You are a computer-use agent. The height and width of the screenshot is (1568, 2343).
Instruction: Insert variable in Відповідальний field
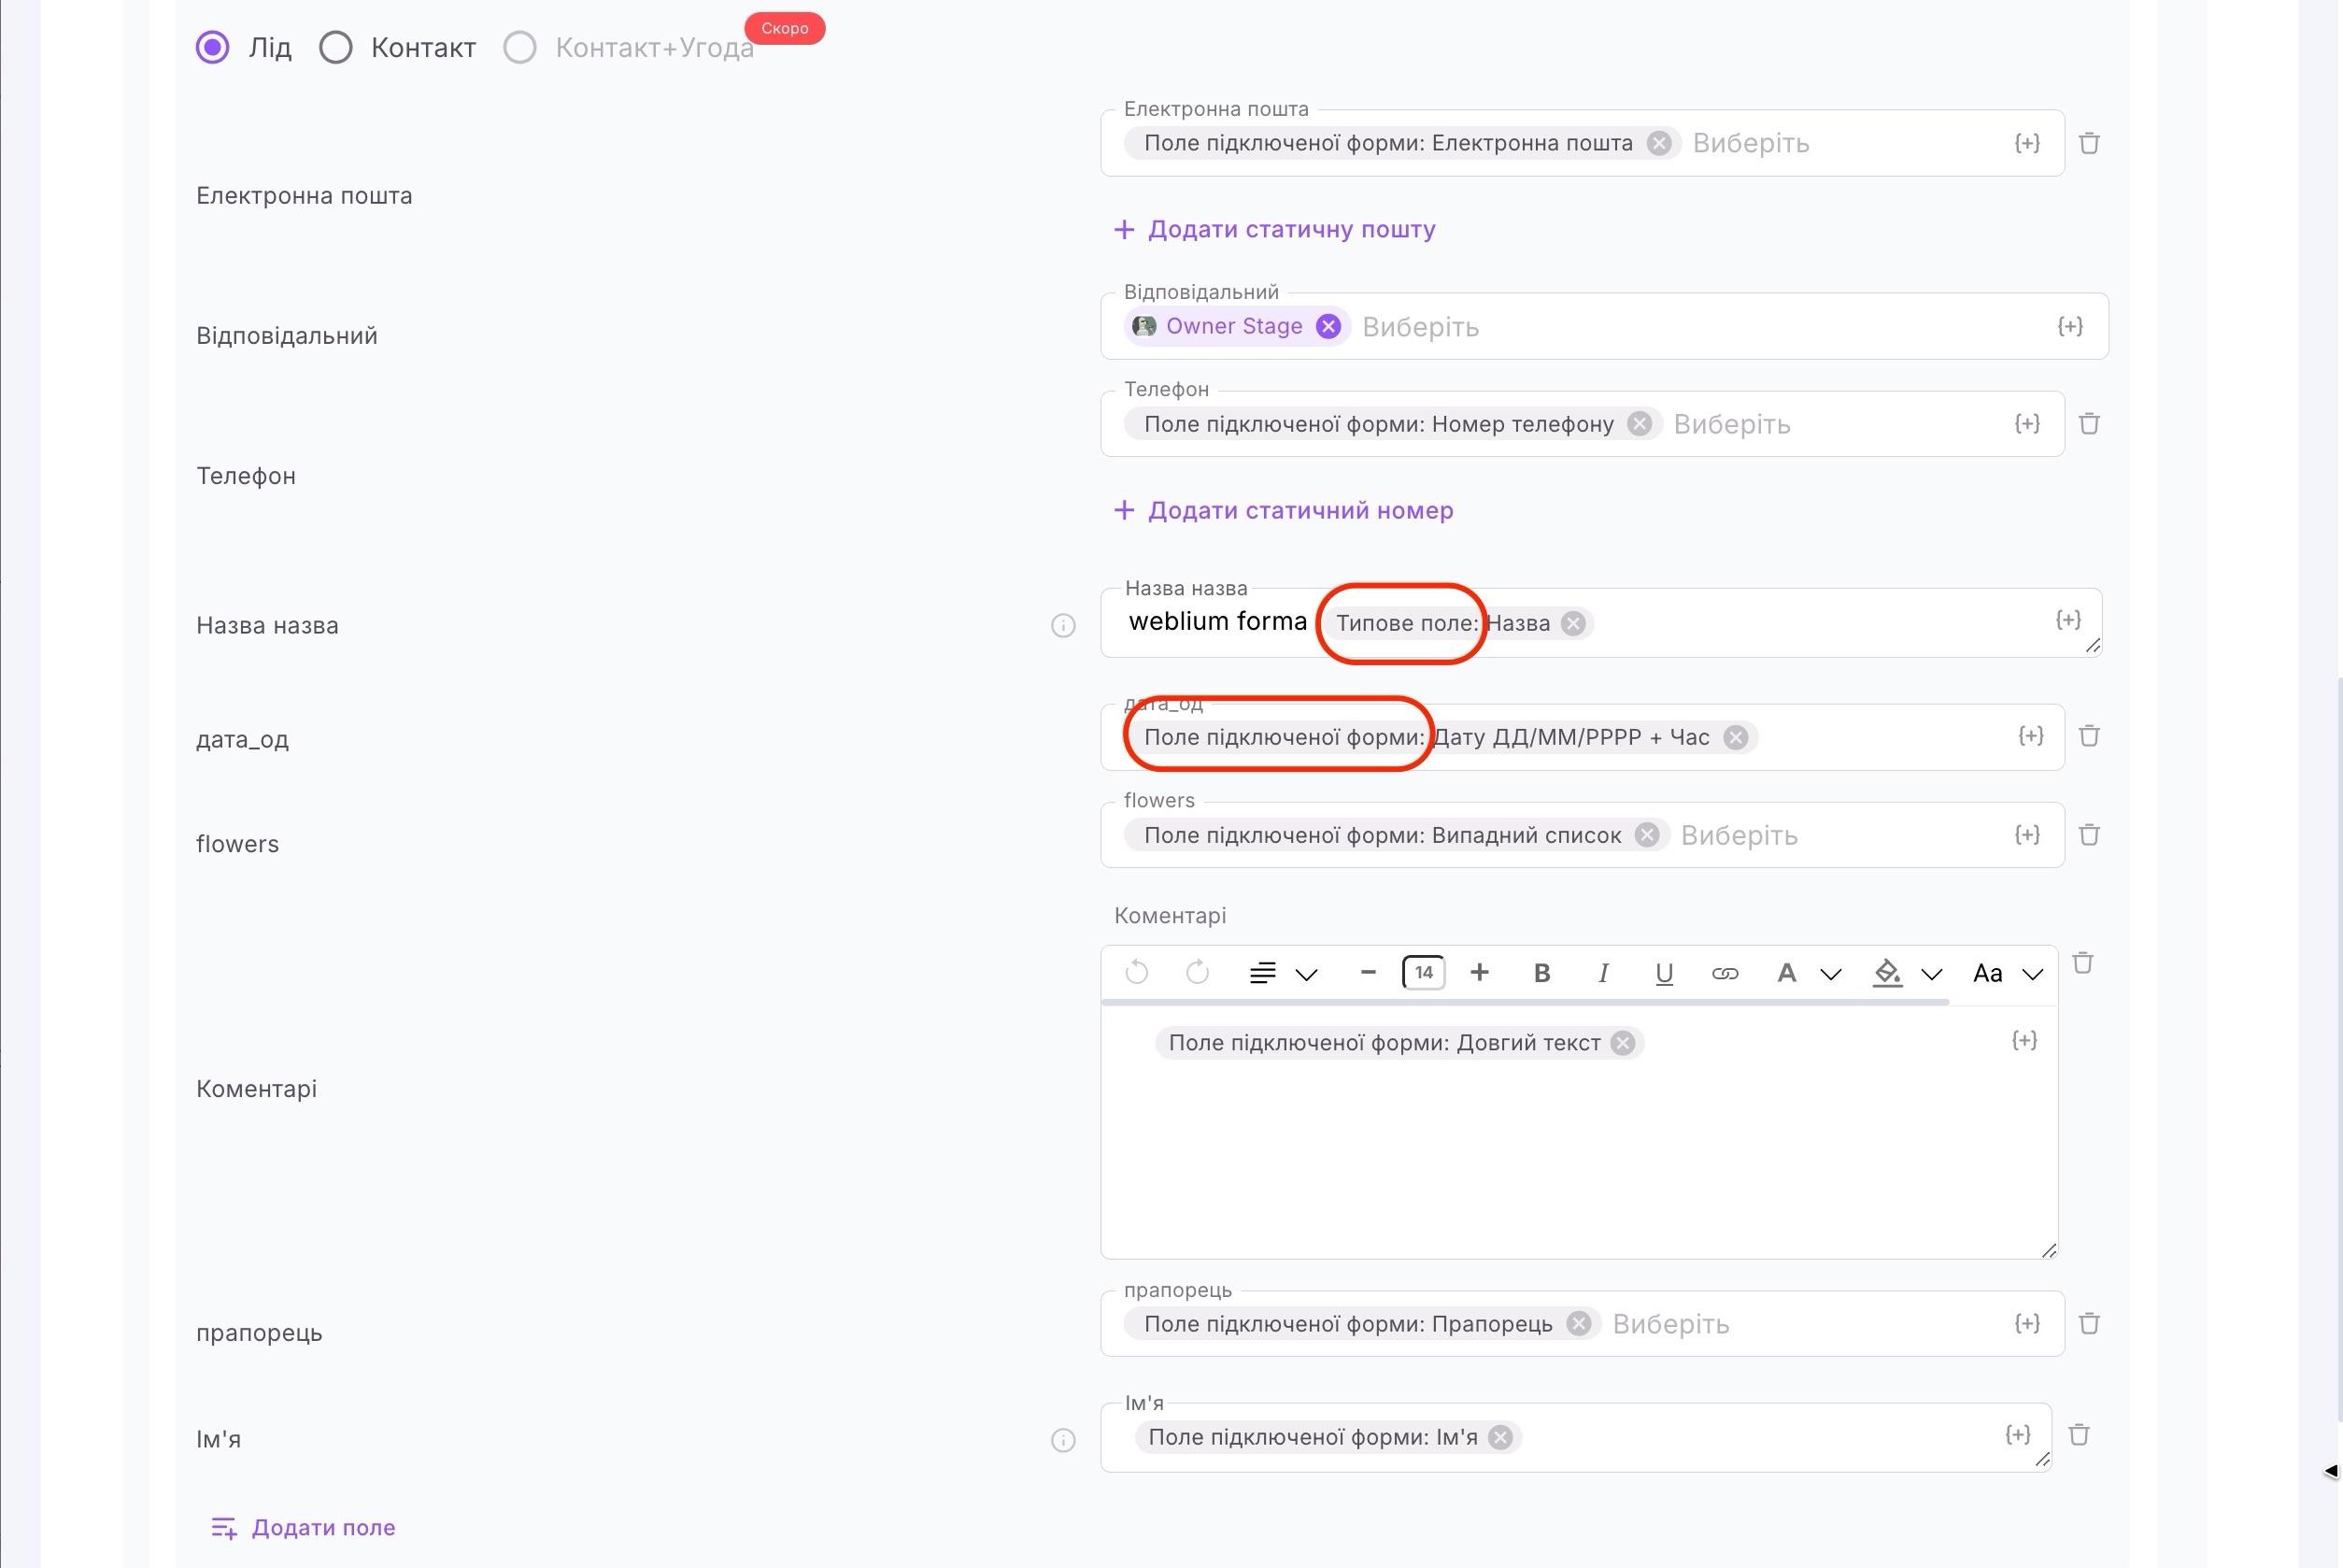click(x=2070, y=326)
